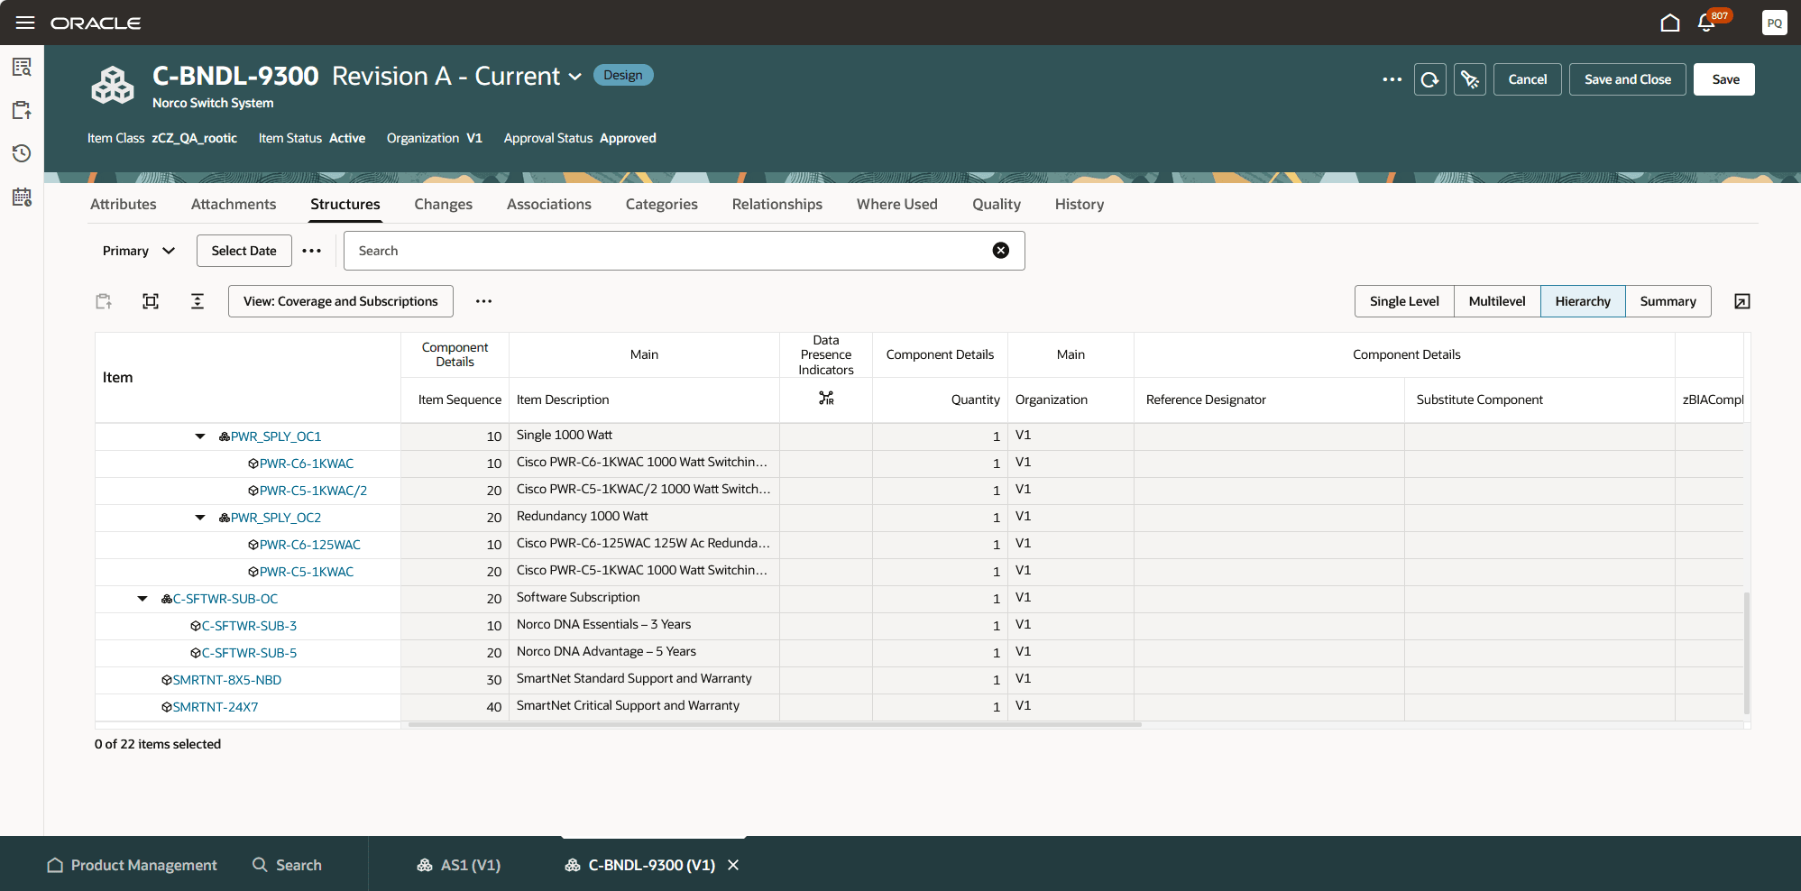This screenshot has height=891, width=1801.
Task: Click the table's horizontal scrollbar
Action: pyautogui.click(x=776, y=724)
